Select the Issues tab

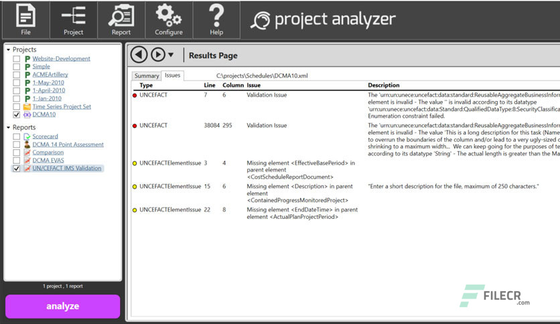click(173, 75)
